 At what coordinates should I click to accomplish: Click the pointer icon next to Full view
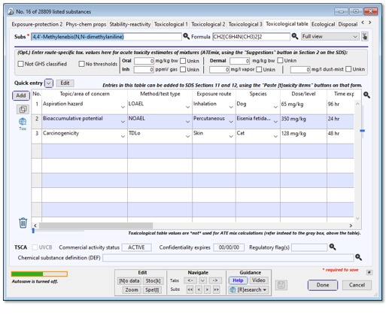coord(365,37)
